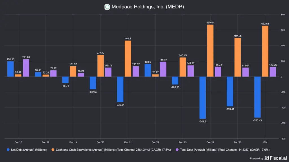Click the -330.34 net debt bar
289x162 pixels.
pos(120,89)
